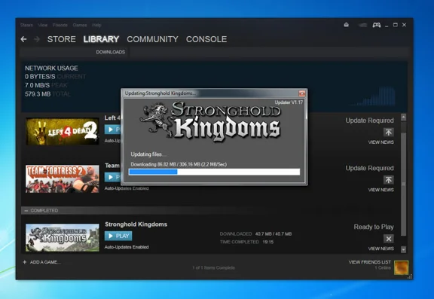Collapse the Completed section
Image resolution: width=434 pixels, height=299 pixels.
pyautogui.click(x=26, y=211)
